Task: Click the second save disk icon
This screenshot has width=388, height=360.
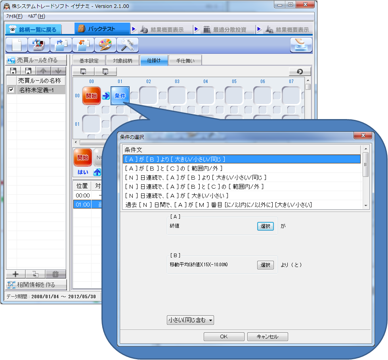Action: click(x=28, y=71)
